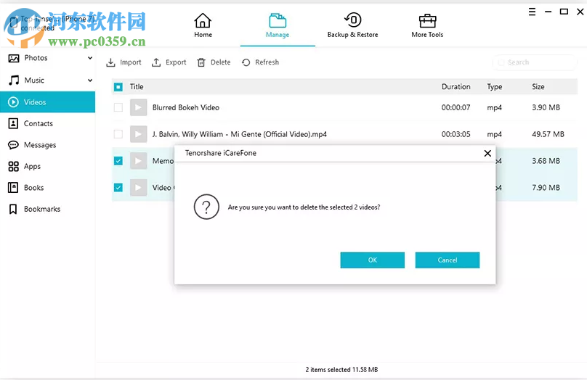Image resolution: width=587 pixels, height=380 pixels.
Task: Uncheck the 7.90 MB video row checkbox
Action: pos(118,188)
